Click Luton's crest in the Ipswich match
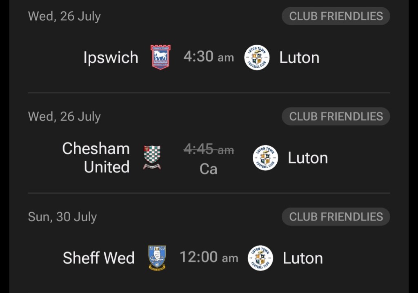This screenshot has width=418, height=293. (x=257, y=57)
